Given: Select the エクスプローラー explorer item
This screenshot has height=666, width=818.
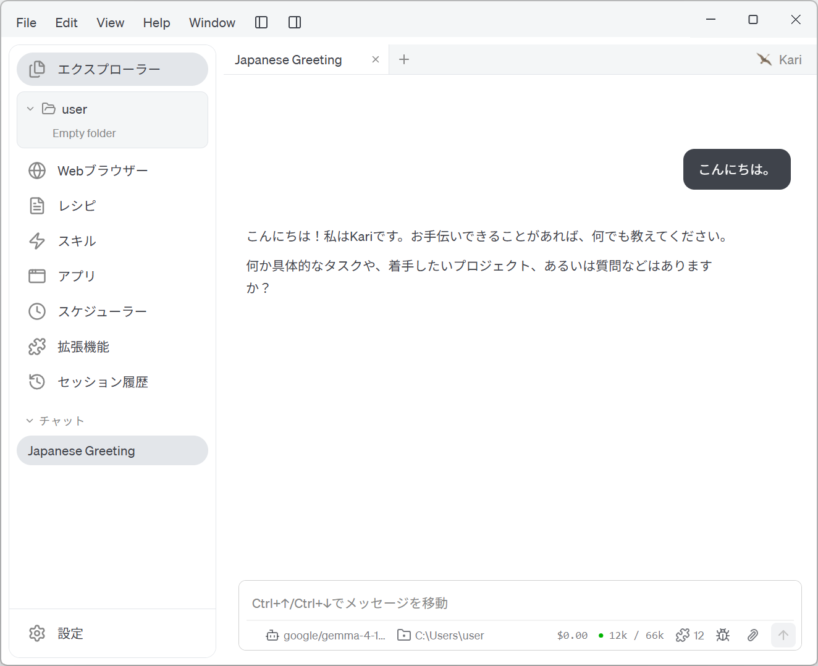Looking at the screenshot, I should (112, 69).
